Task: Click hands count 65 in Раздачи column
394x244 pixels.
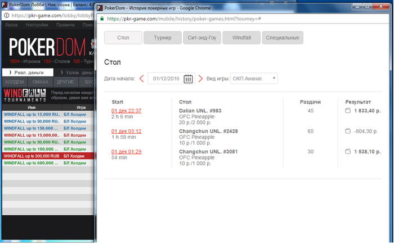Action: 311,131
